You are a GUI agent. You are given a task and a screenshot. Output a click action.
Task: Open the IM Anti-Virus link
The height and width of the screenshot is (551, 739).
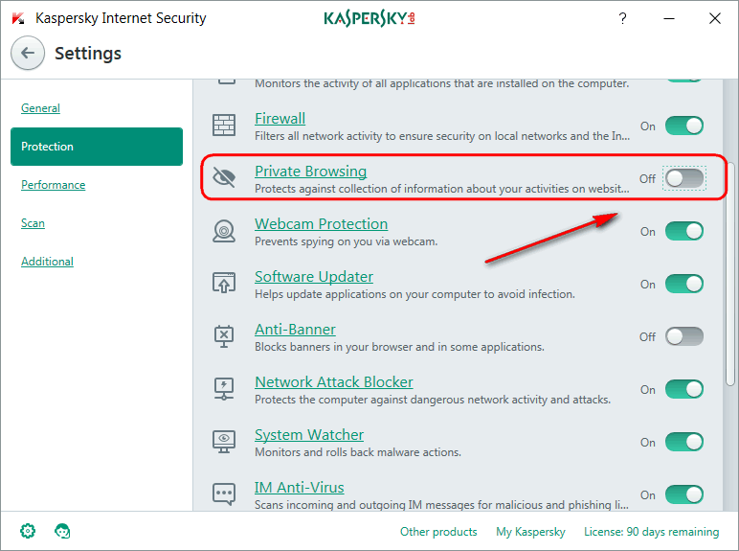[300, 488]
